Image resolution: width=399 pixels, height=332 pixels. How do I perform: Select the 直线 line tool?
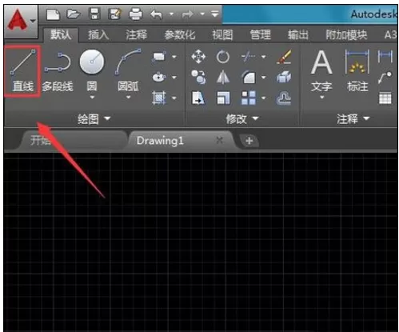[x=22, y=71]
